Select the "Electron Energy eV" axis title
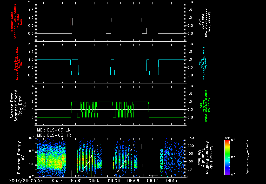The image size is (266, 184). (x=21, y=157)
